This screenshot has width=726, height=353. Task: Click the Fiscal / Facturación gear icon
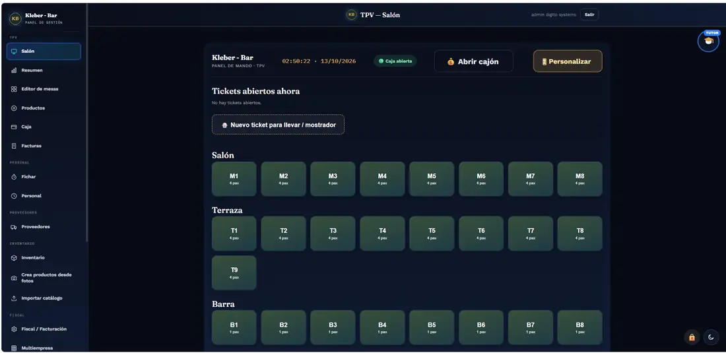(x=14, y=329)
